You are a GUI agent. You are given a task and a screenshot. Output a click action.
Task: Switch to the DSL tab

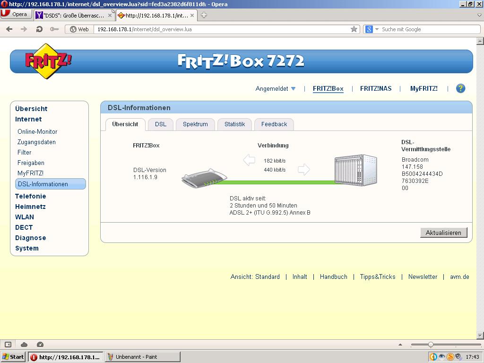click(161, 124)
